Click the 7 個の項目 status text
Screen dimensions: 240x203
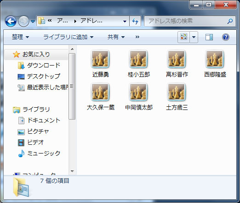click(x=55, y=181)
